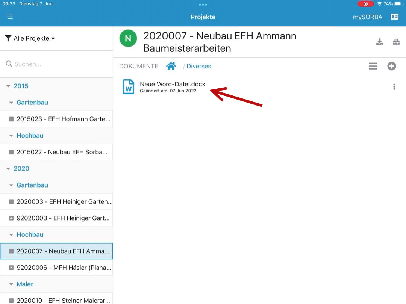The width and height of the screenshot is (406, 304).
Task: Click the Suchen search field
Action: 60,64
